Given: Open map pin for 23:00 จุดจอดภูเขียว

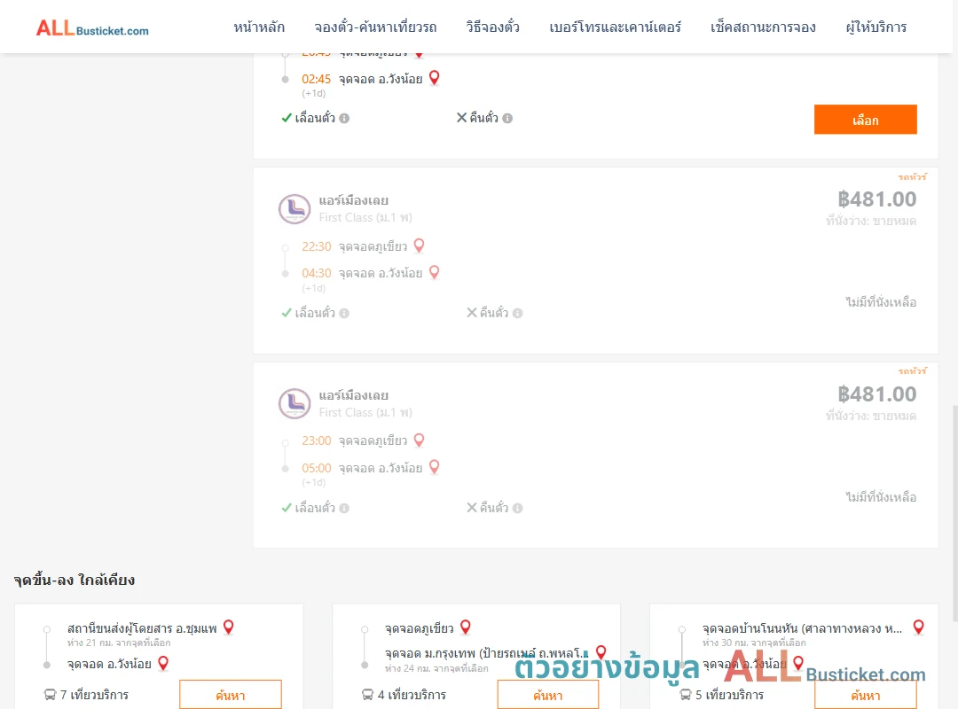Looking at the screenshot, I should tap(419, 440).
